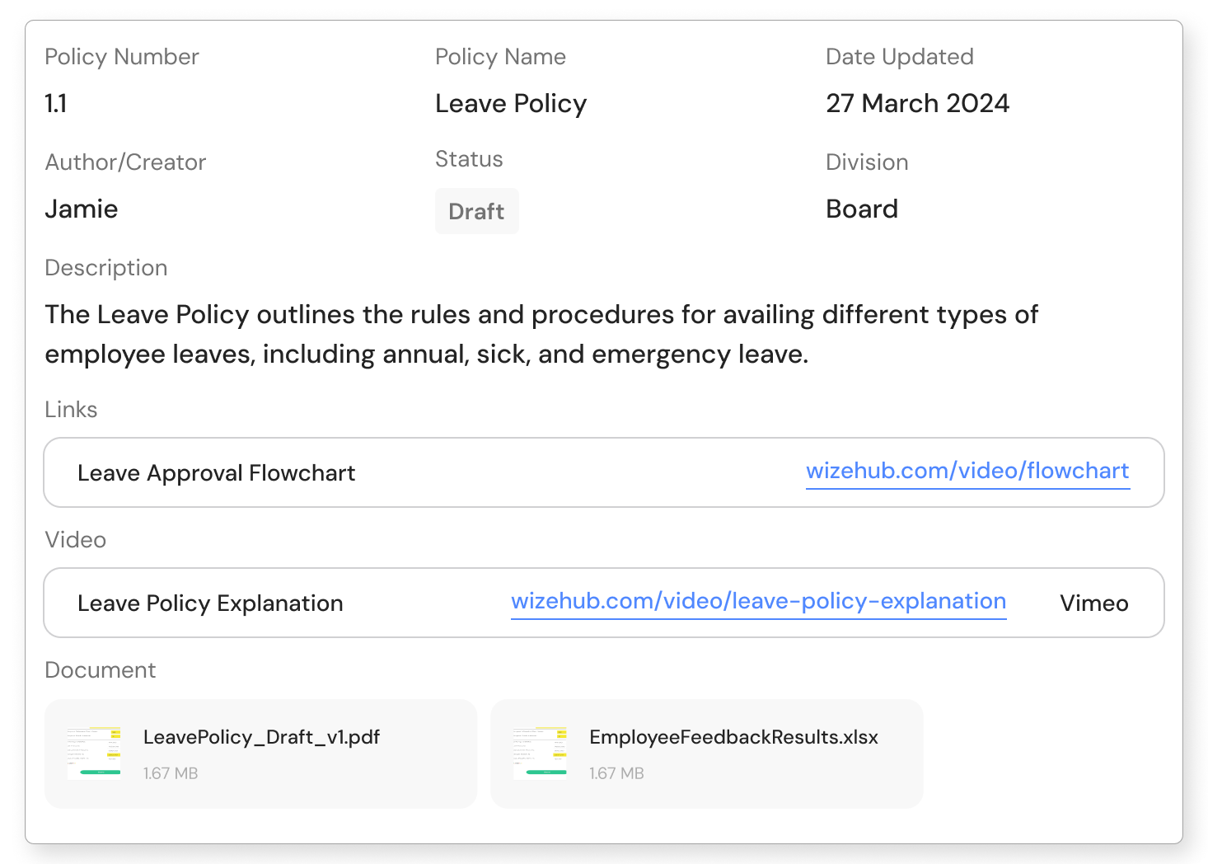Click the PDF document's 1.67 MB size

(171, 773)
